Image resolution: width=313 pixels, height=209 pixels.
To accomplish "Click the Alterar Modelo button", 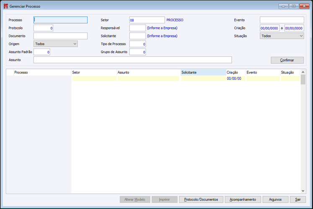I will pyautogui.click(x=135, y=199).
